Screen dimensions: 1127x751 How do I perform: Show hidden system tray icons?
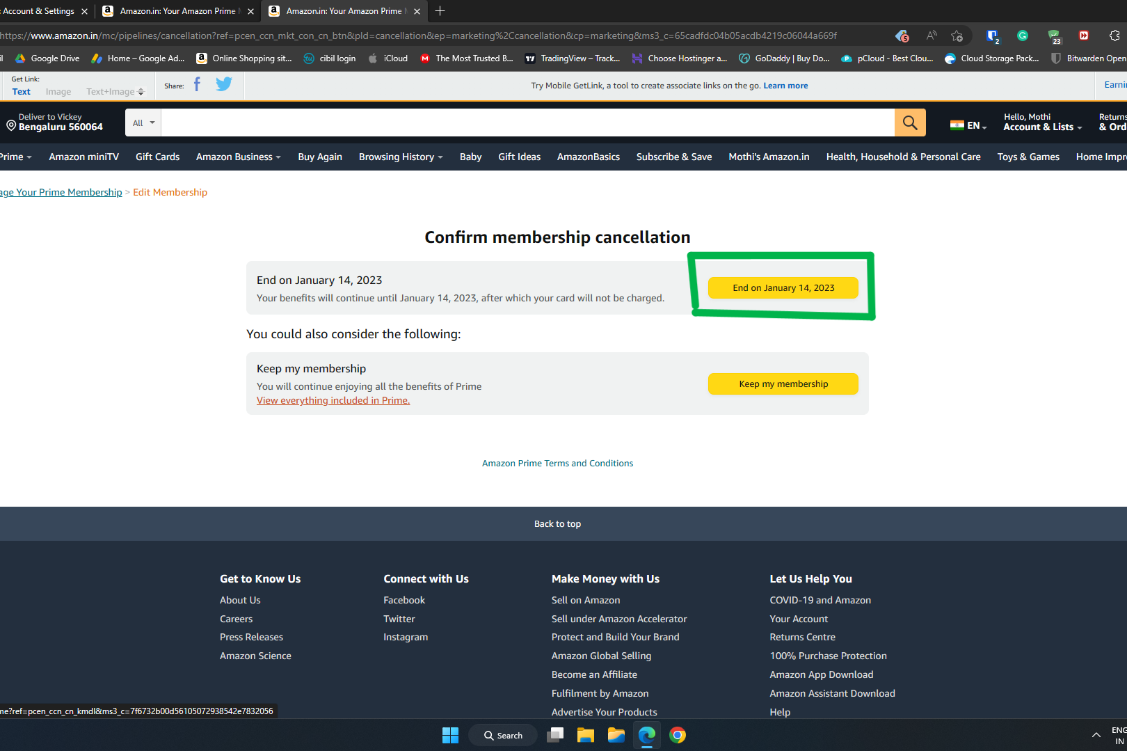coord(1096,735)
